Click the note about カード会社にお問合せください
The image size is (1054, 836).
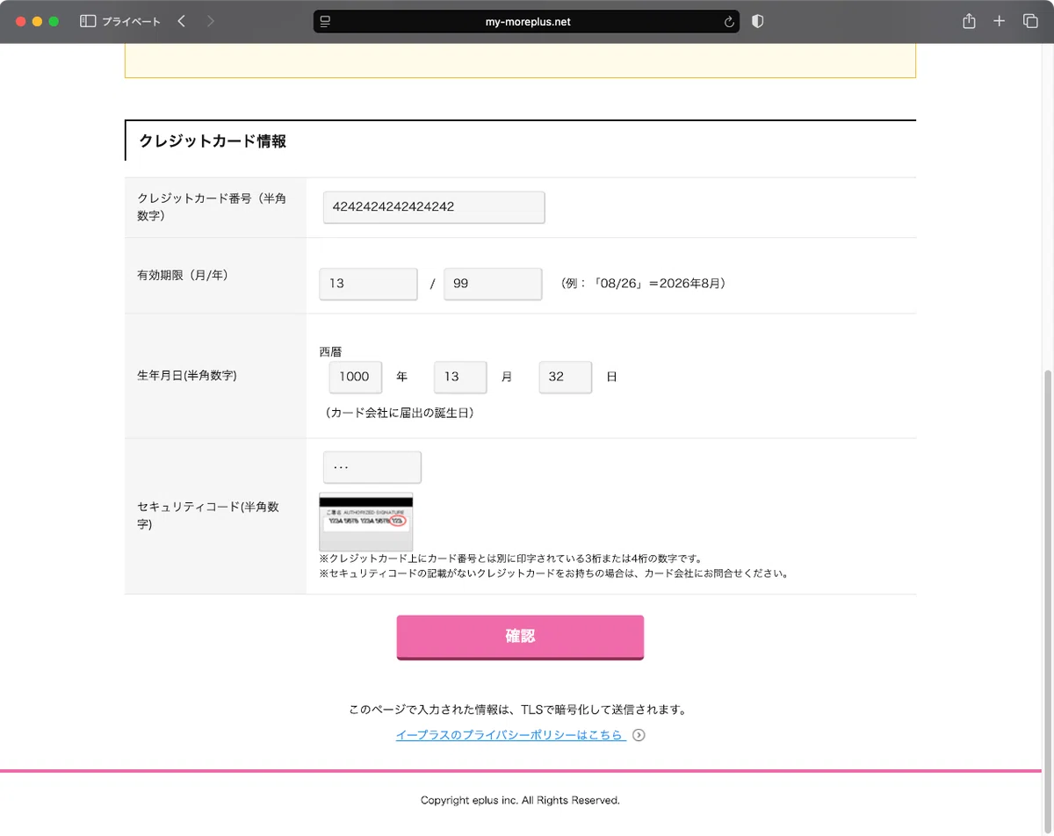[553, 573]
